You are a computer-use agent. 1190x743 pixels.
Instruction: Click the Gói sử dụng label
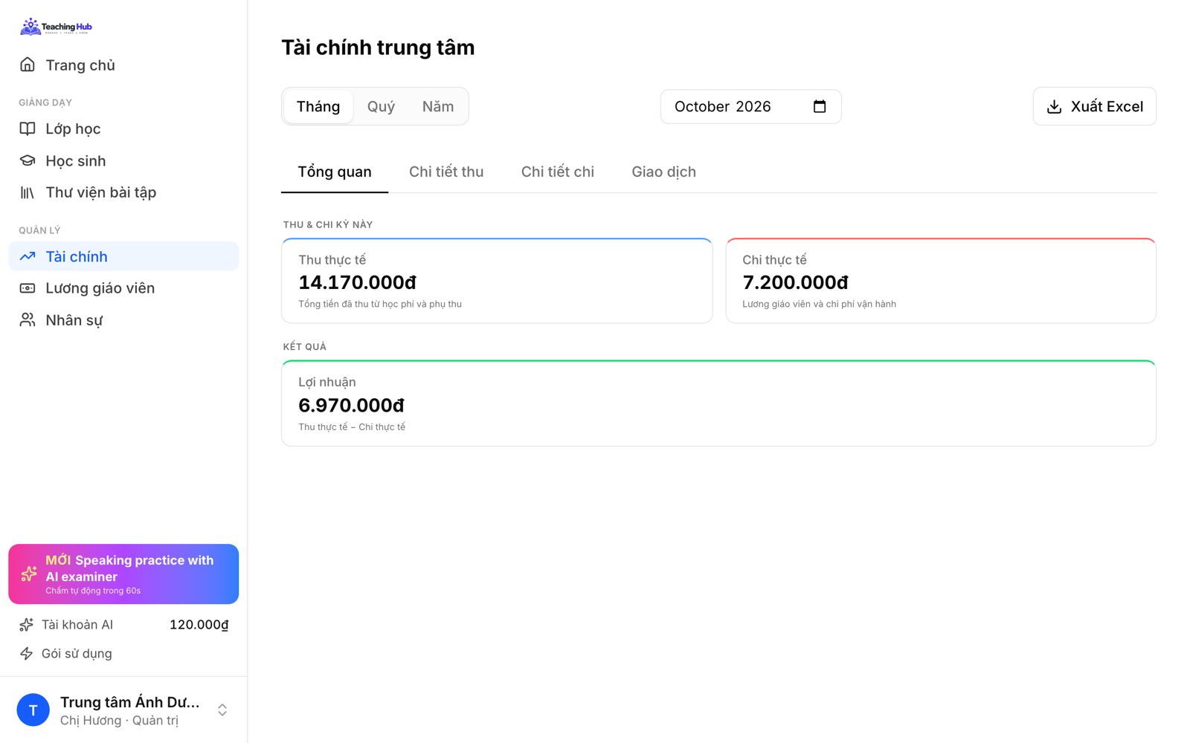tap(77, 654)
